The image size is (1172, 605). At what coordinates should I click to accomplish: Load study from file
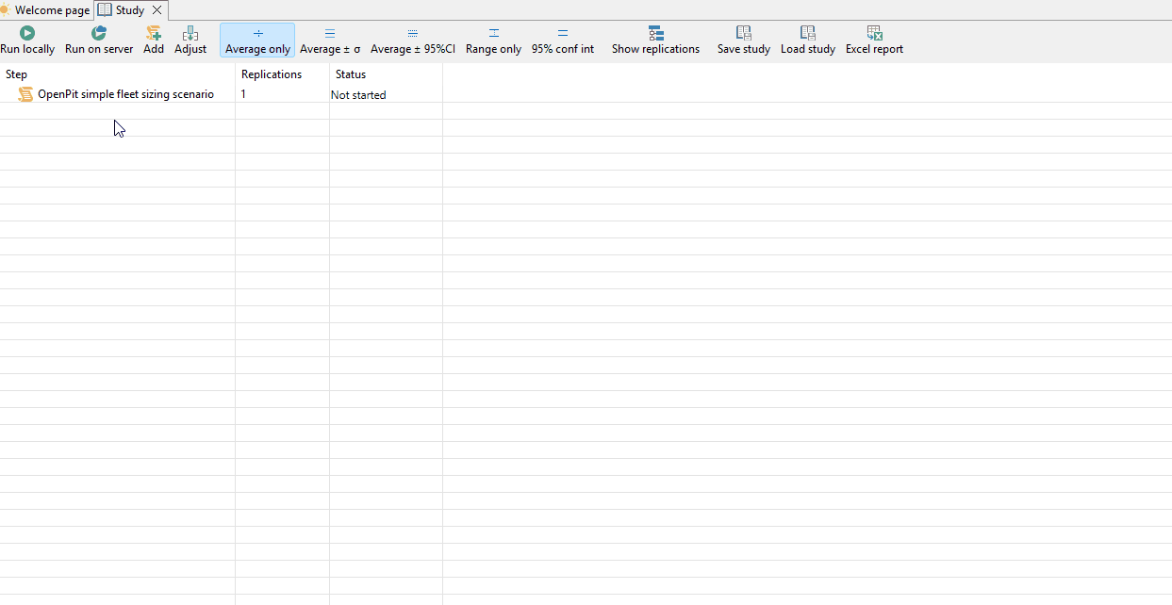coord(808,41)
